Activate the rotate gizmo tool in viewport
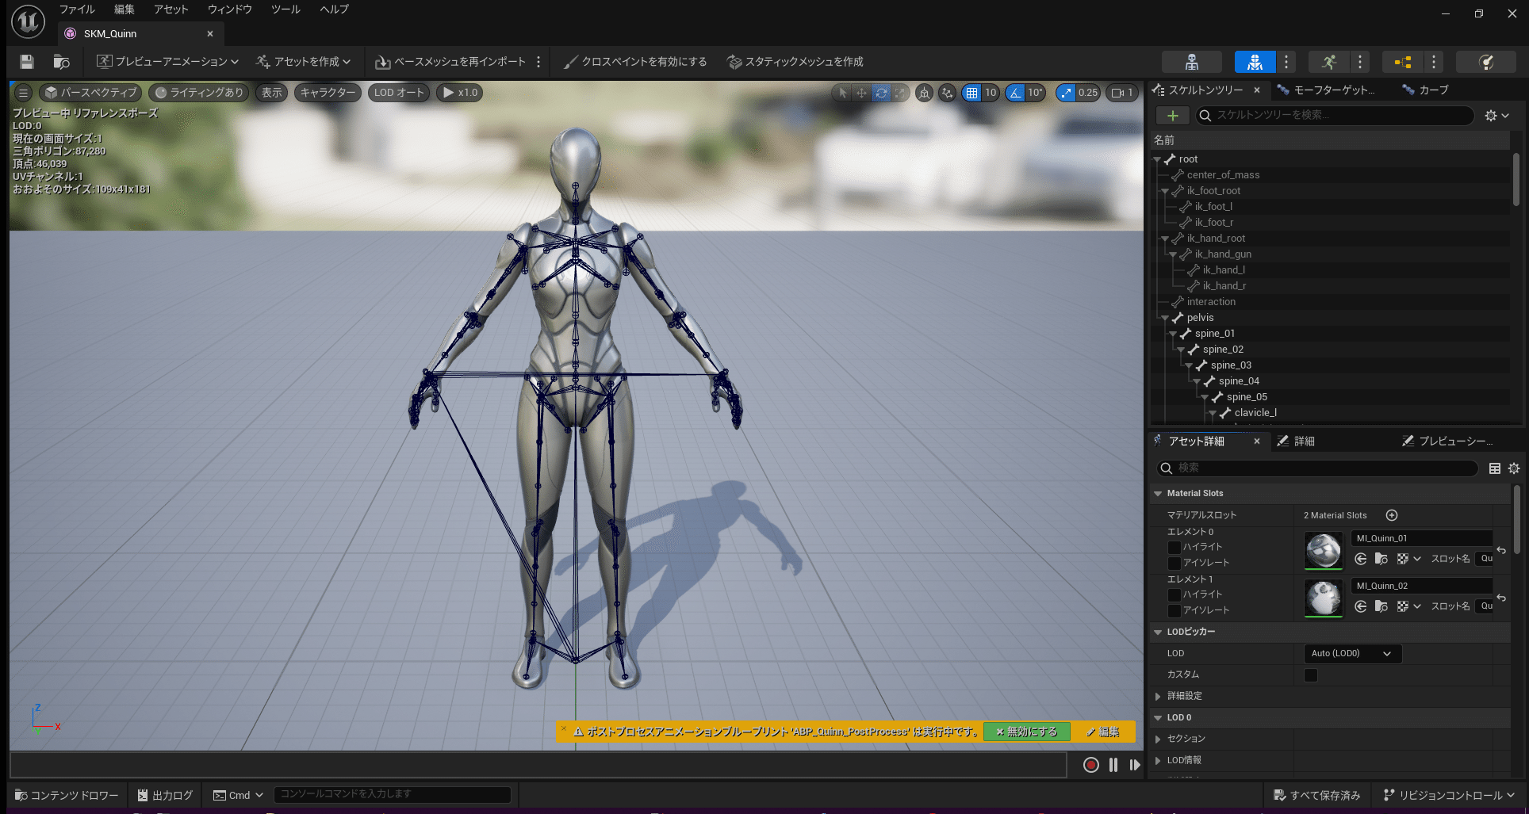 pyautogui.click(x=881, y=93)
